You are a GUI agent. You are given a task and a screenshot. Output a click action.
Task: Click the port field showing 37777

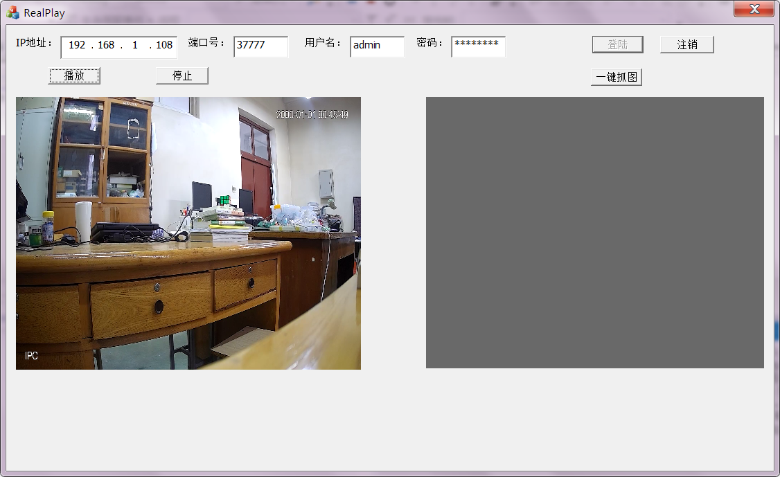click(260, 46)
